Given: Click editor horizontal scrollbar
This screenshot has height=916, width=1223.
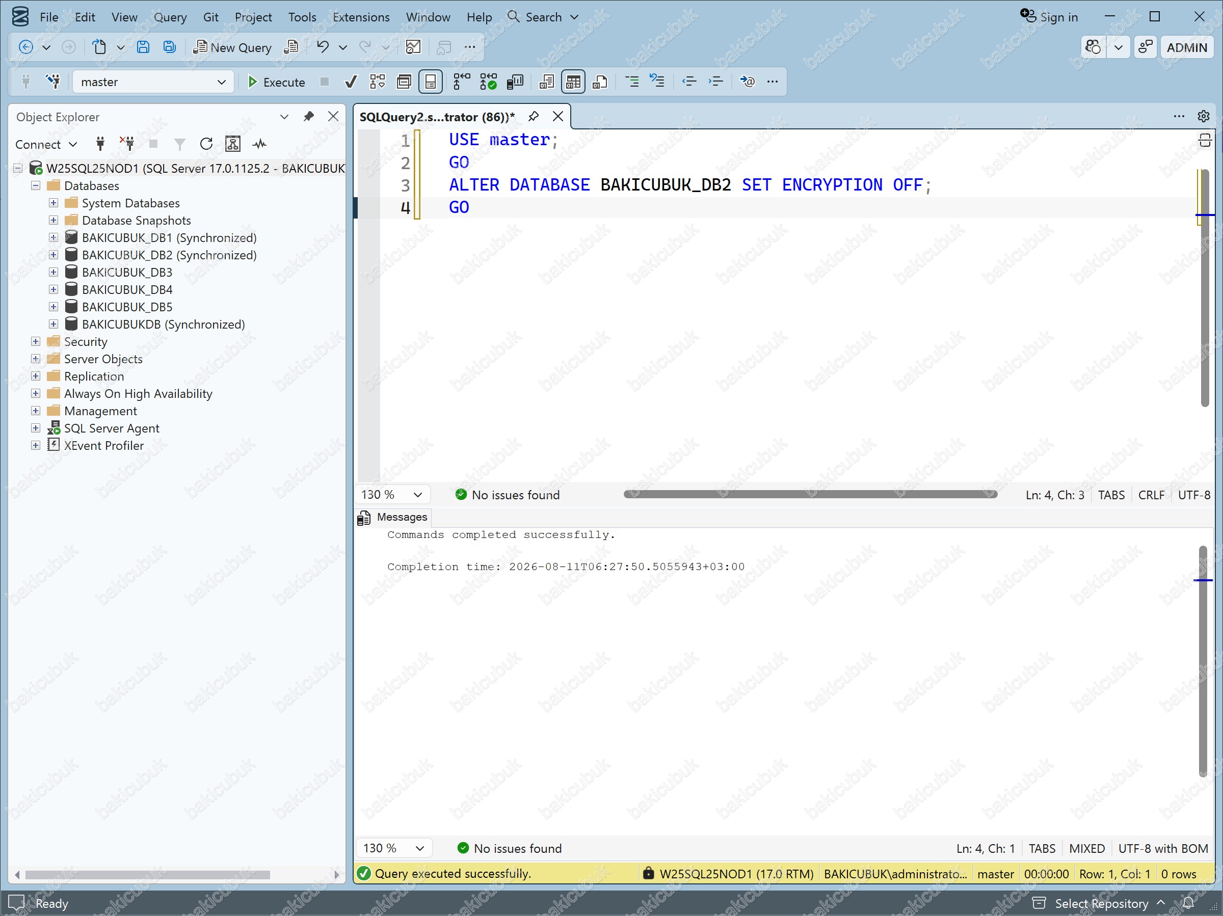Looking at the screenshot, I should 810,494.
